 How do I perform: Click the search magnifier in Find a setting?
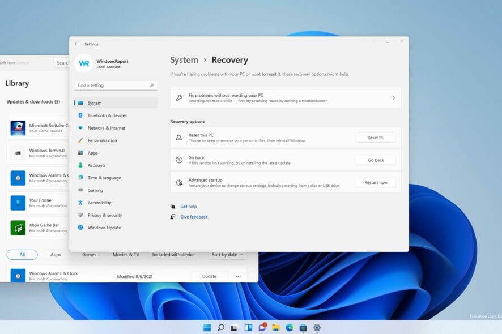(x=152, y=85)
